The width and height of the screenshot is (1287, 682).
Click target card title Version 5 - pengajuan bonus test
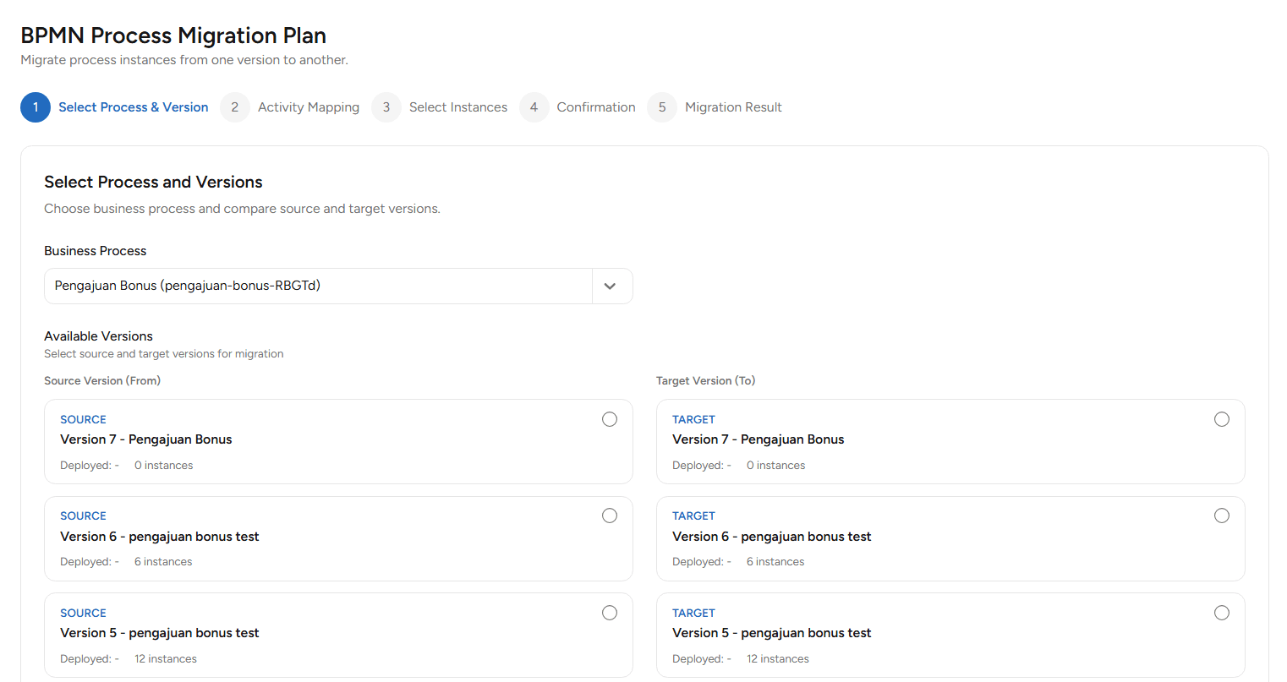(772, 633)
